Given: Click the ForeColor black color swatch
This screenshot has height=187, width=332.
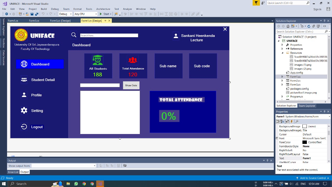Looking at the screenshot, I should pyautogui.click(x=305, y=142).
